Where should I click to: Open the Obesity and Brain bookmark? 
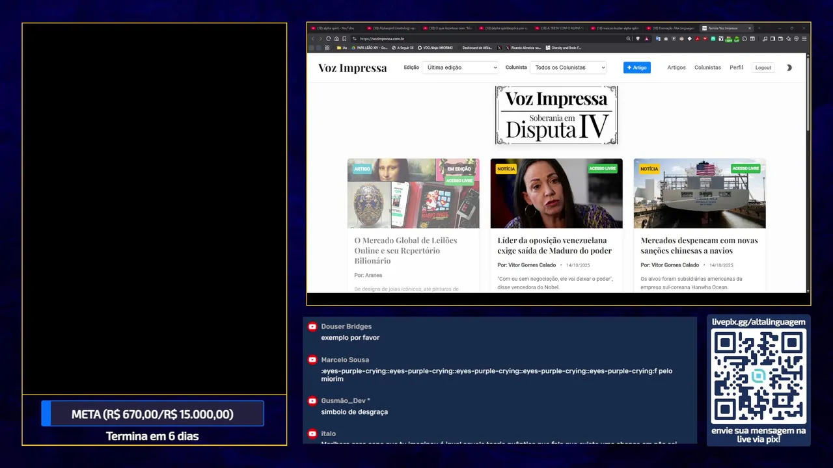tap(564, 48)
